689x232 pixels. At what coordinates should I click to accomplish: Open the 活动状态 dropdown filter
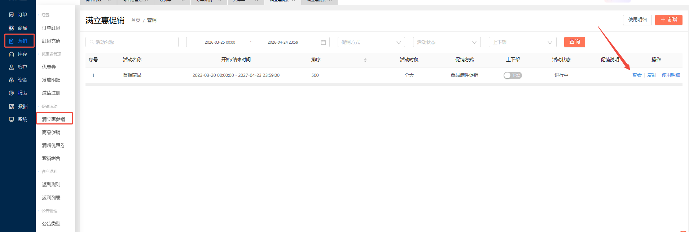point(447,42)
